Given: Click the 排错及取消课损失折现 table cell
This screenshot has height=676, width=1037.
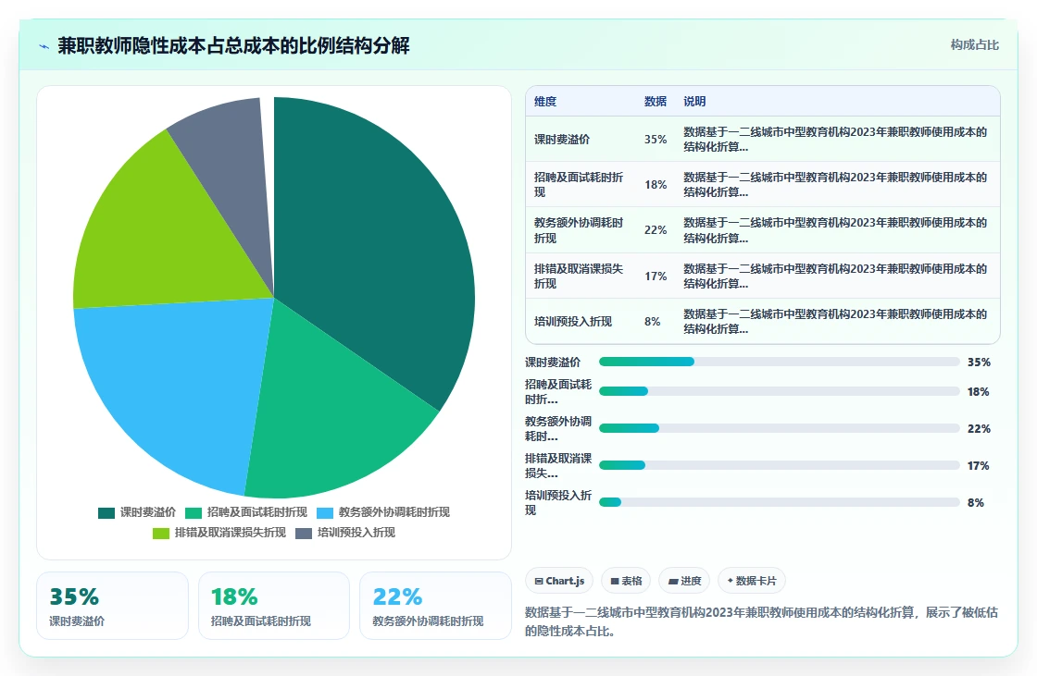Looking at the screenshot, I should tap(579, 276).
